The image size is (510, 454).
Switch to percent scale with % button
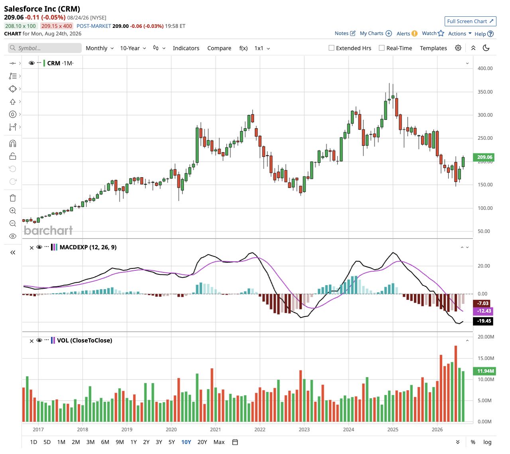pyautogui.click(x=473, y=442)
